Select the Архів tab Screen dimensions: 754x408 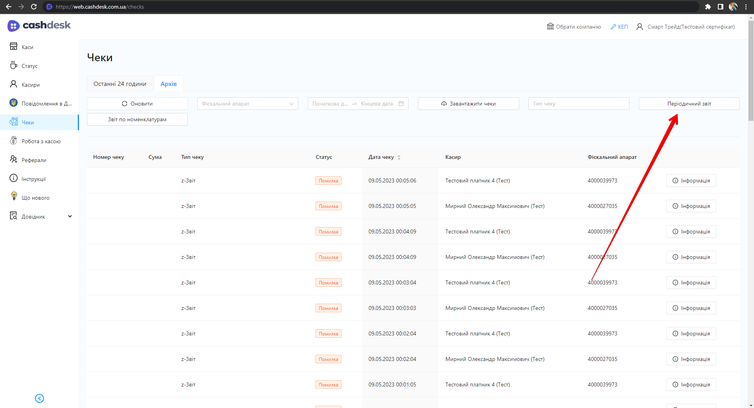[x=169, y=84]
